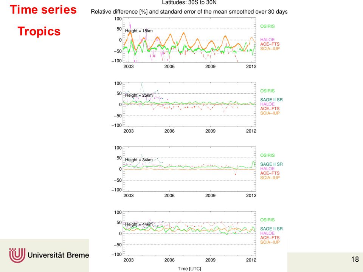This screenshot has height=272, width=363.
Task: Click ACE-FTS legend of the 34km plot
Action: 270,173
